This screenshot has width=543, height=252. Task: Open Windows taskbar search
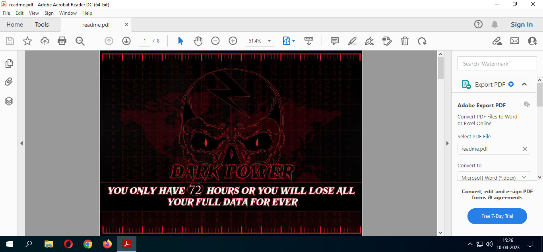29,244
